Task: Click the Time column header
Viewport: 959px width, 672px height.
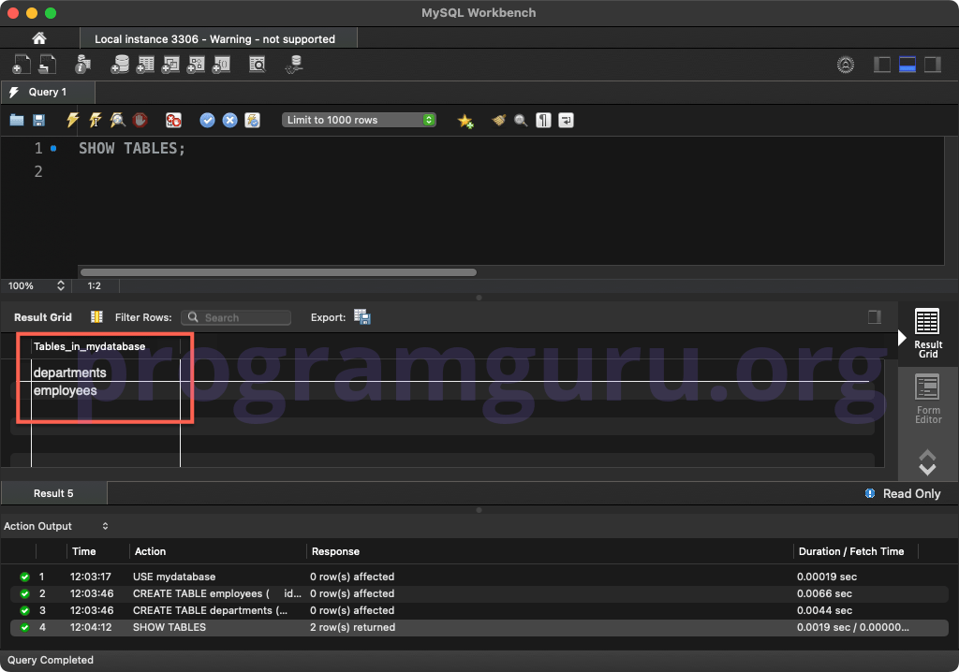Action: click(83, 551)
